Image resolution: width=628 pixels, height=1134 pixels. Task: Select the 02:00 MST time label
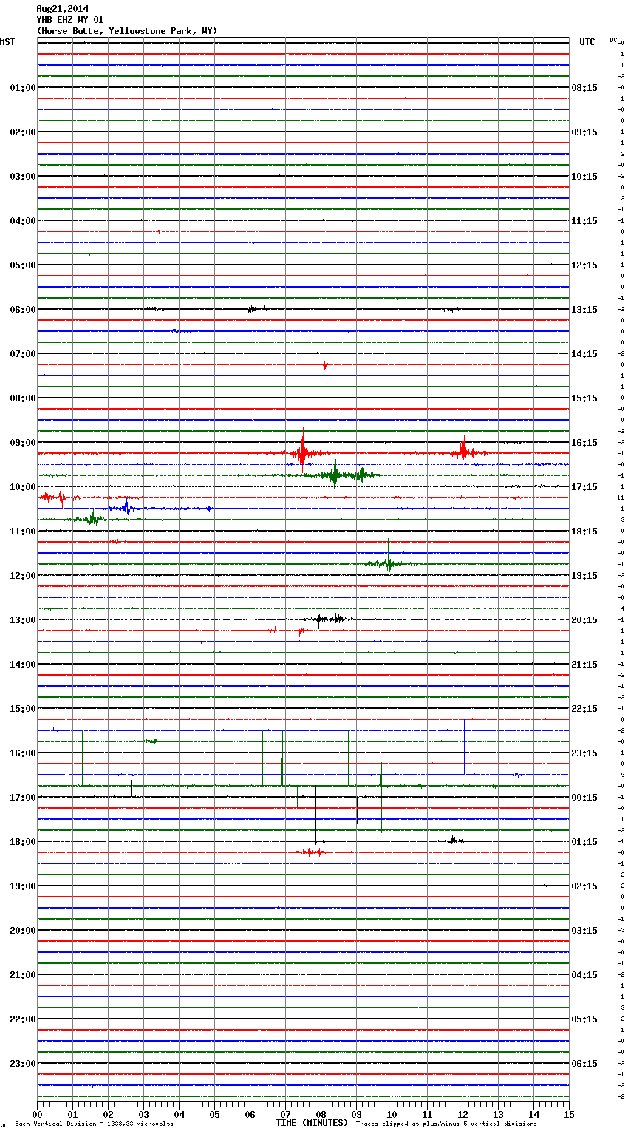[23, 132]
